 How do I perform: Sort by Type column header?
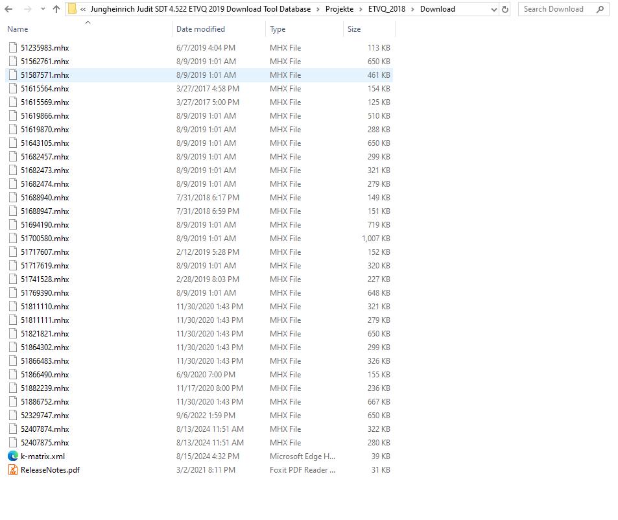tap(278, 29)
